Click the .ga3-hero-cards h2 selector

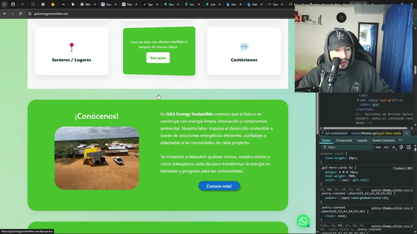337,168
